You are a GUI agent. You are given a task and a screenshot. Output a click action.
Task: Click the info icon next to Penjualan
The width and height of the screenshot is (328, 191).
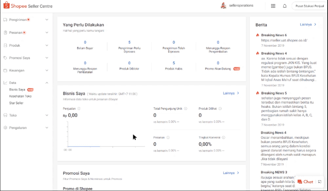(79, 109)
